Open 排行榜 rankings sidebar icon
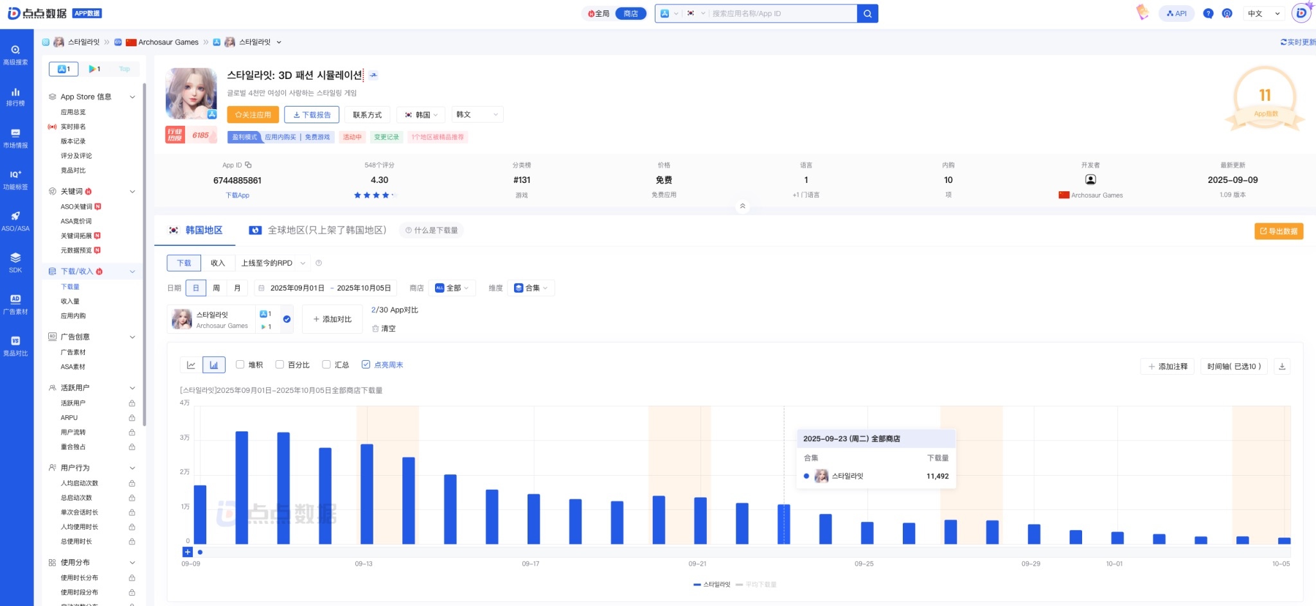1316x606 pixels. 15,96
